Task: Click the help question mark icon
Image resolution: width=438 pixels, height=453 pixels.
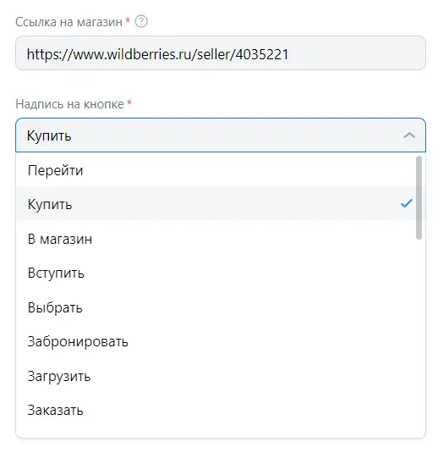Action: point(141,22)
